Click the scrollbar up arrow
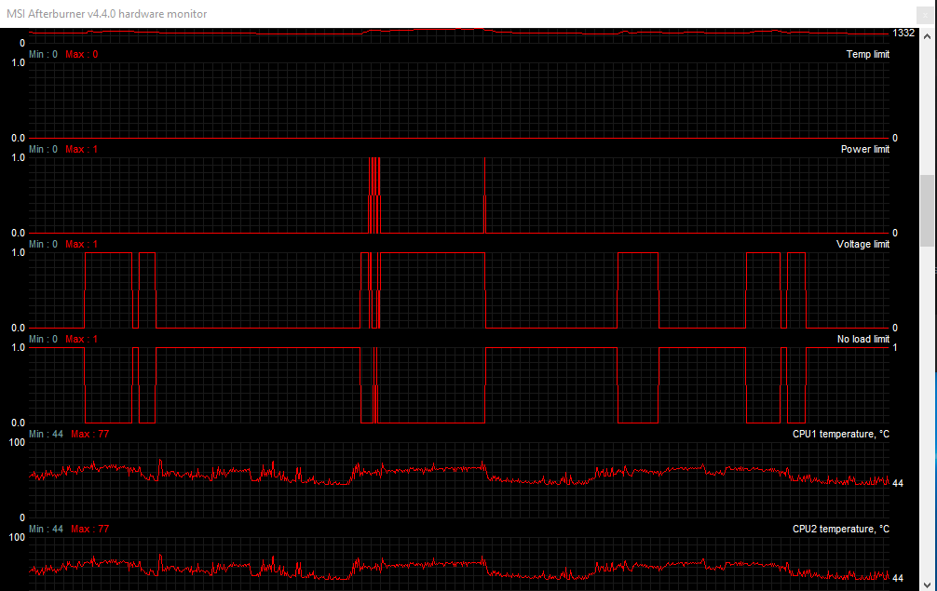This screenshot has height=591, width=937. 927,36
